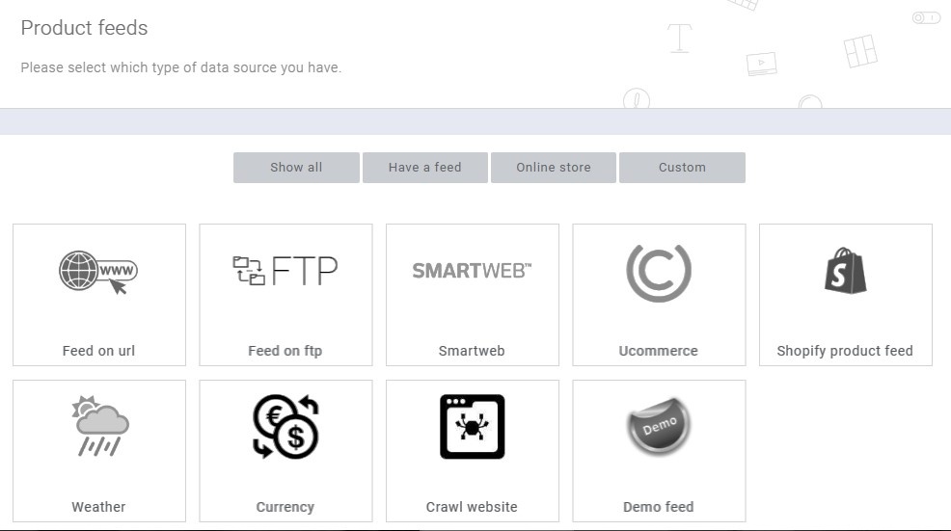Select the Crawl website spider icon
Screen dimensions: 951x531
472,427
